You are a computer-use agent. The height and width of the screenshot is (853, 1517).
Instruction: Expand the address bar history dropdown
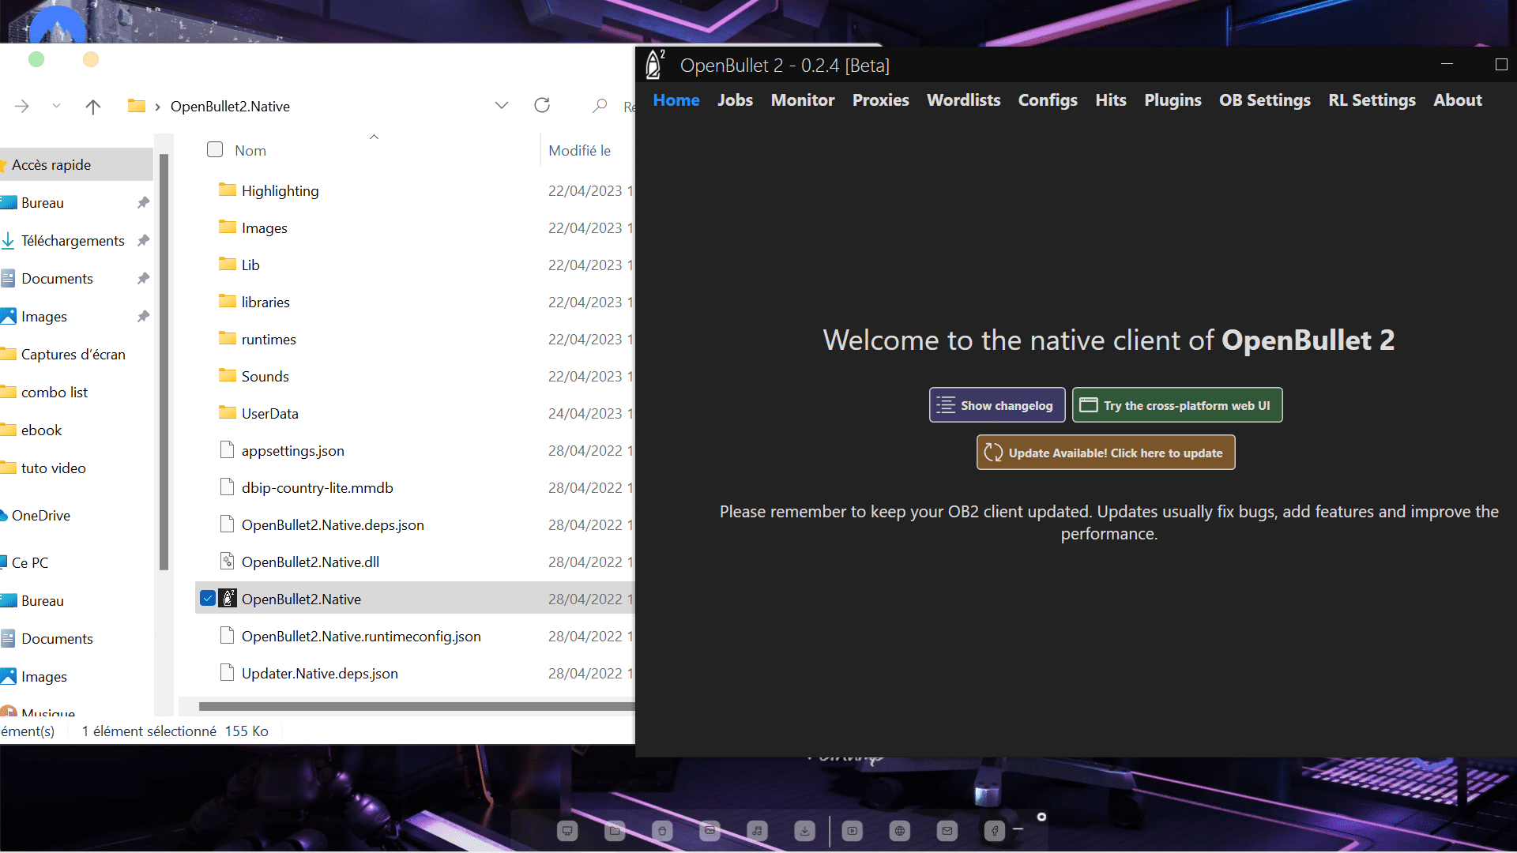pos(502,106)
